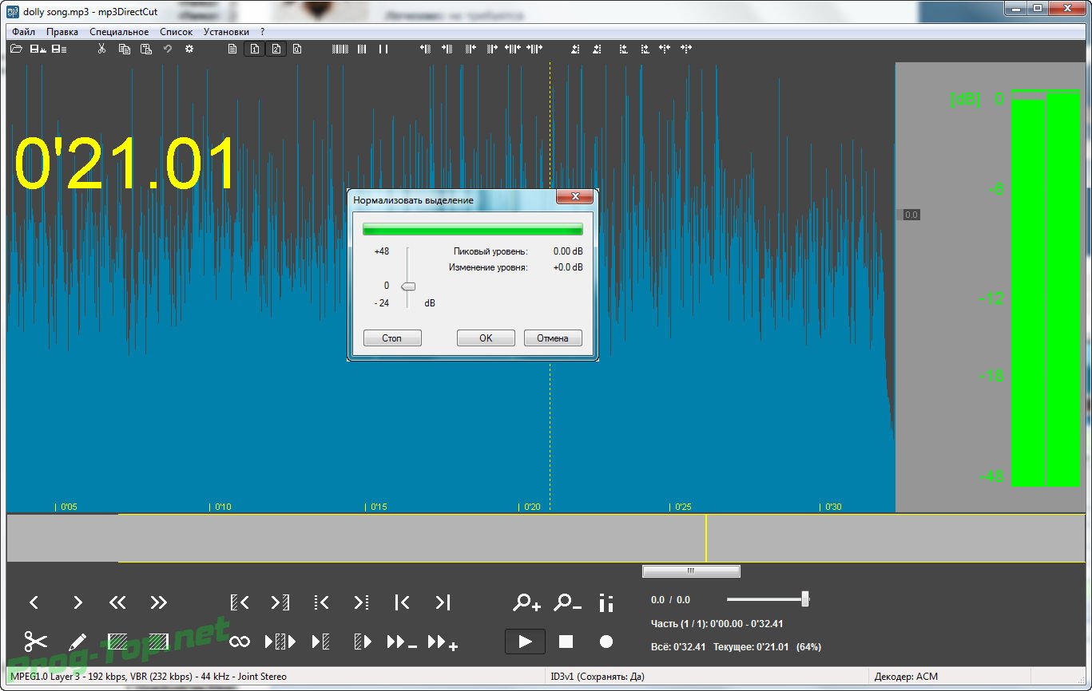The height and width of the screenshot is (691, 1092).
Task: Click the green progress bar in dialog
Action: (x=473, y=229)
